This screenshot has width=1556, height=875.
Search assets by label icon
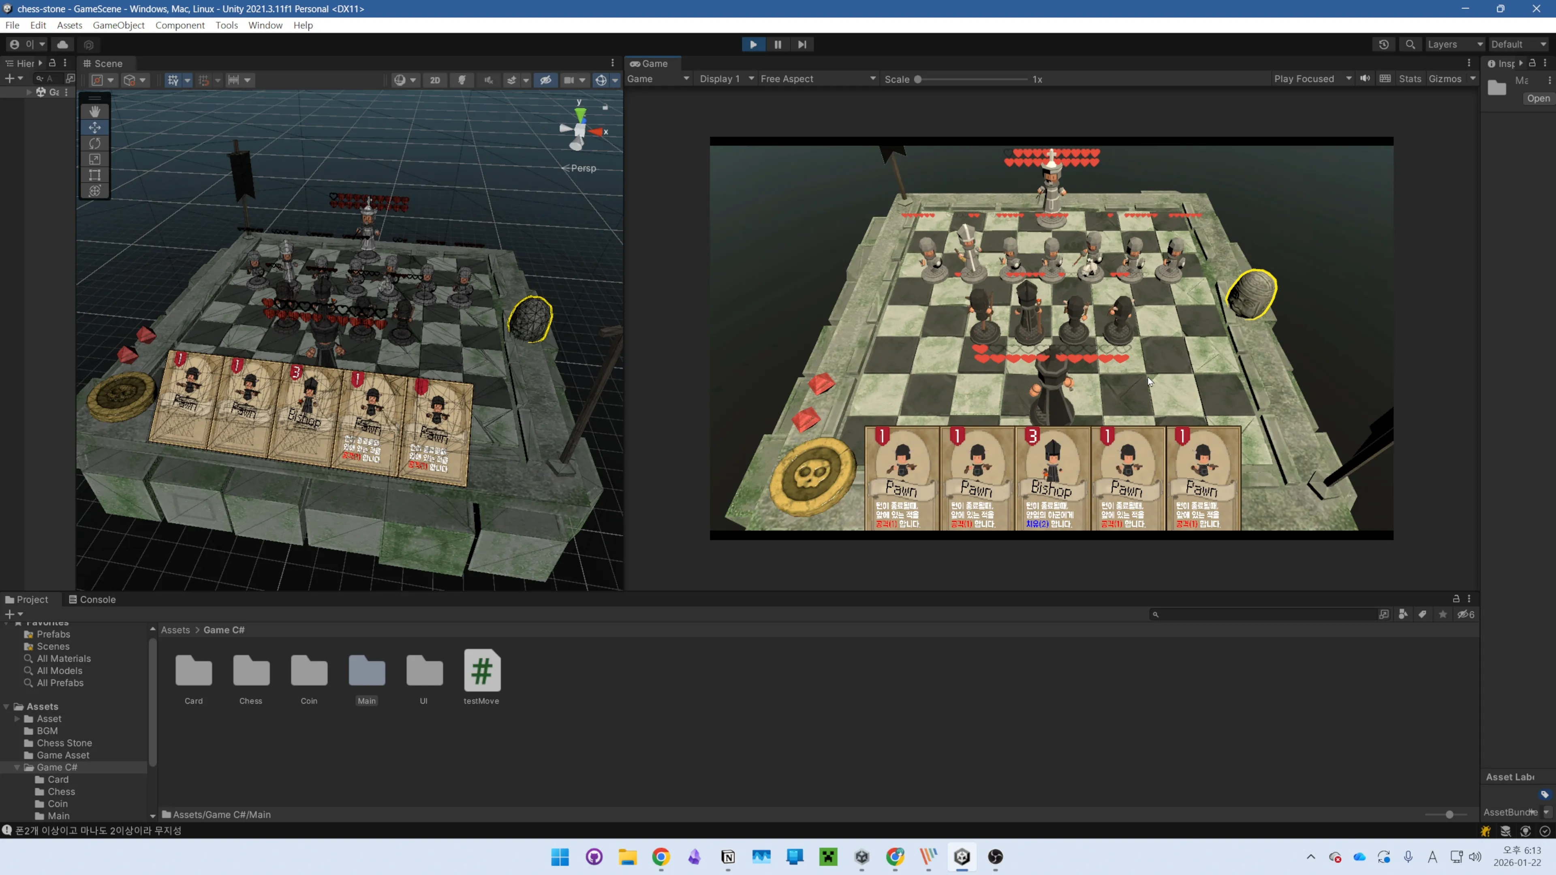(1423, 614)
